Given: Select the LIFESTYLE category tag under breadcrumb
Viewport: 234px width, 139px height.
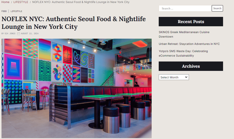Looking at the screenshot, I should (16, 11).
